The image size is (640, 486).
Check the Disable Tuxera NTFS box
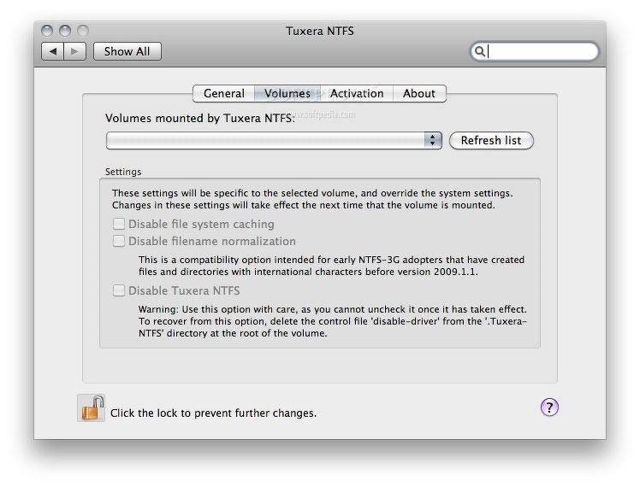tap(119, 290)
